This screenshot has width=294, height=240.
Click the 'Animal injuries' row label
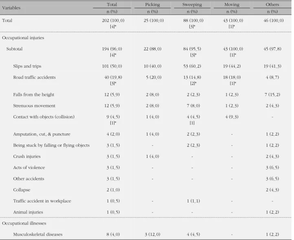click(28, 212)
